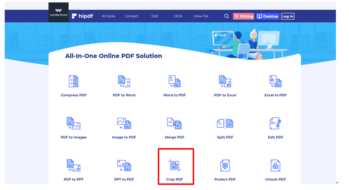Select the Unlock PDF padlock icon
The height and width of the screenshot is (190, 349).
[275, 166]
